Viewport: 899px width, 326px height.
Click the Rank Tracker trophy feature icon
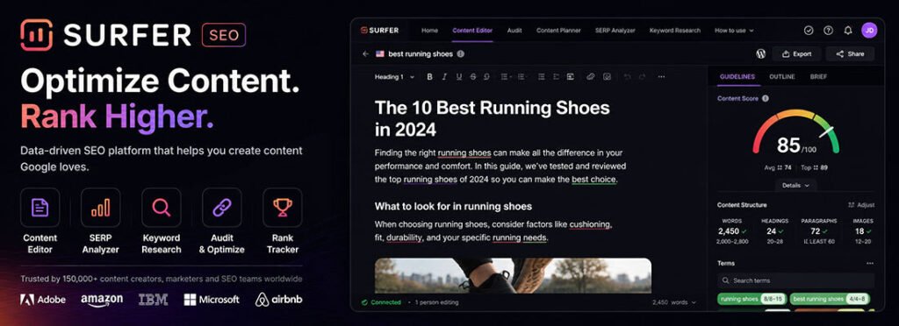pos(283,208)
